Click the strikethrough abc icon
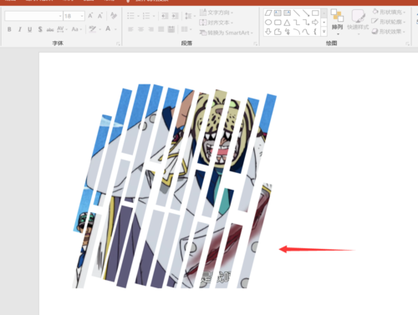The height and width of the screenshot is (315, 418). click(50, 29)
